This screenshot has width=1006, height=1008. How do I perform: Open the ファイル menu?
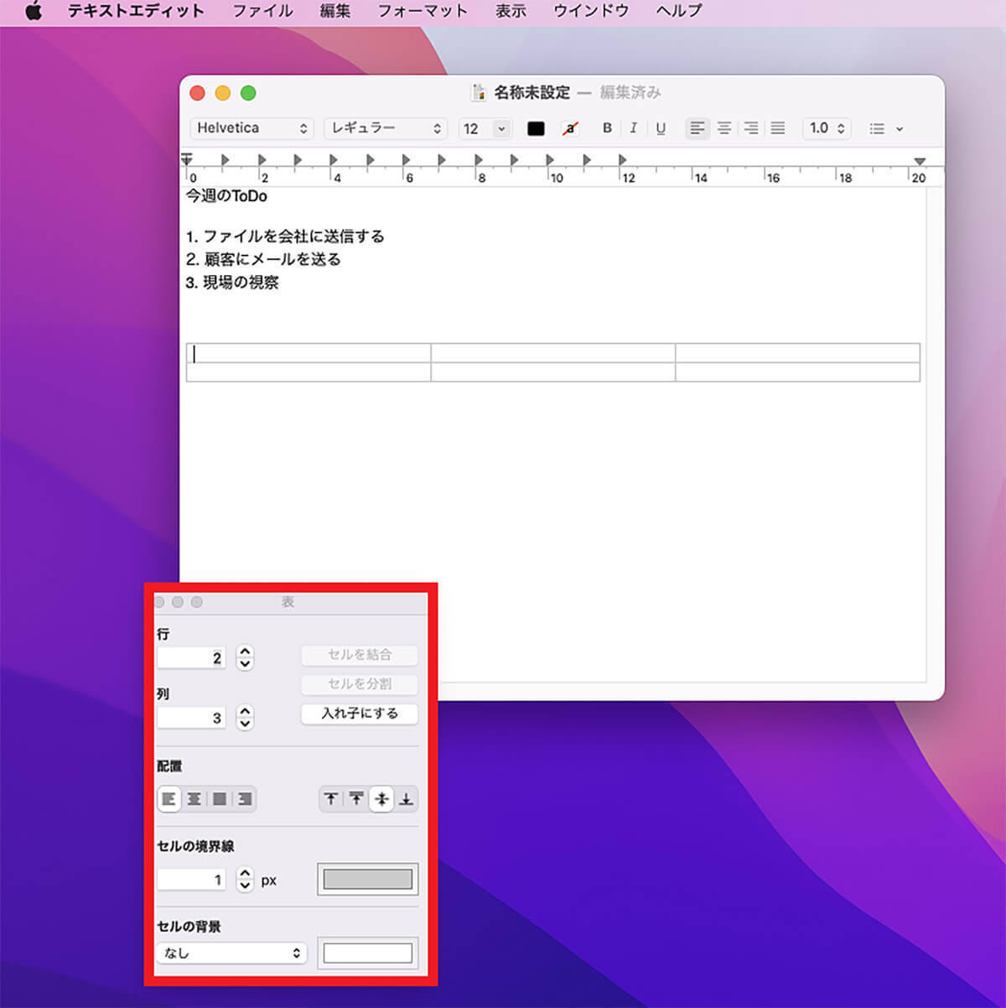pos(262,12)
